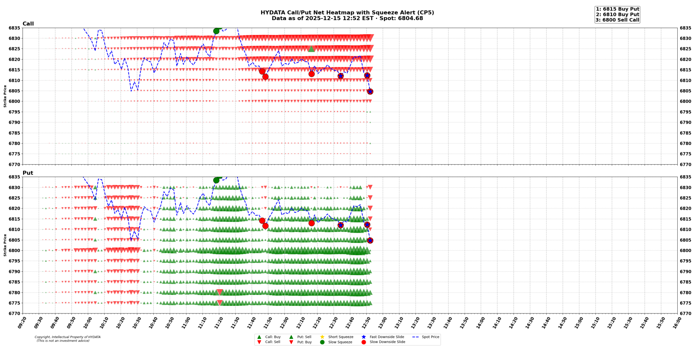Click the '1: 6815 Buy Put' alert line
Image resolution: width=695 pixels, height=347 pixels.
click(x=617, y=9)
